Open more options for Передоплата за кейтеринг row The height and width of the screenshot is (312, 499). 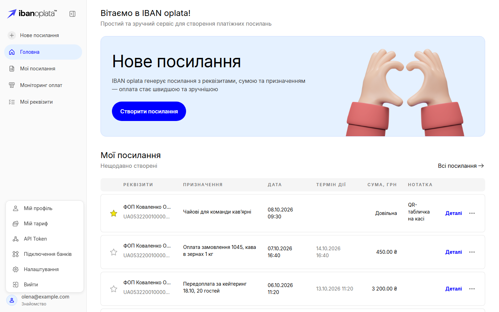pyautogui.click(x=472, y=289)
